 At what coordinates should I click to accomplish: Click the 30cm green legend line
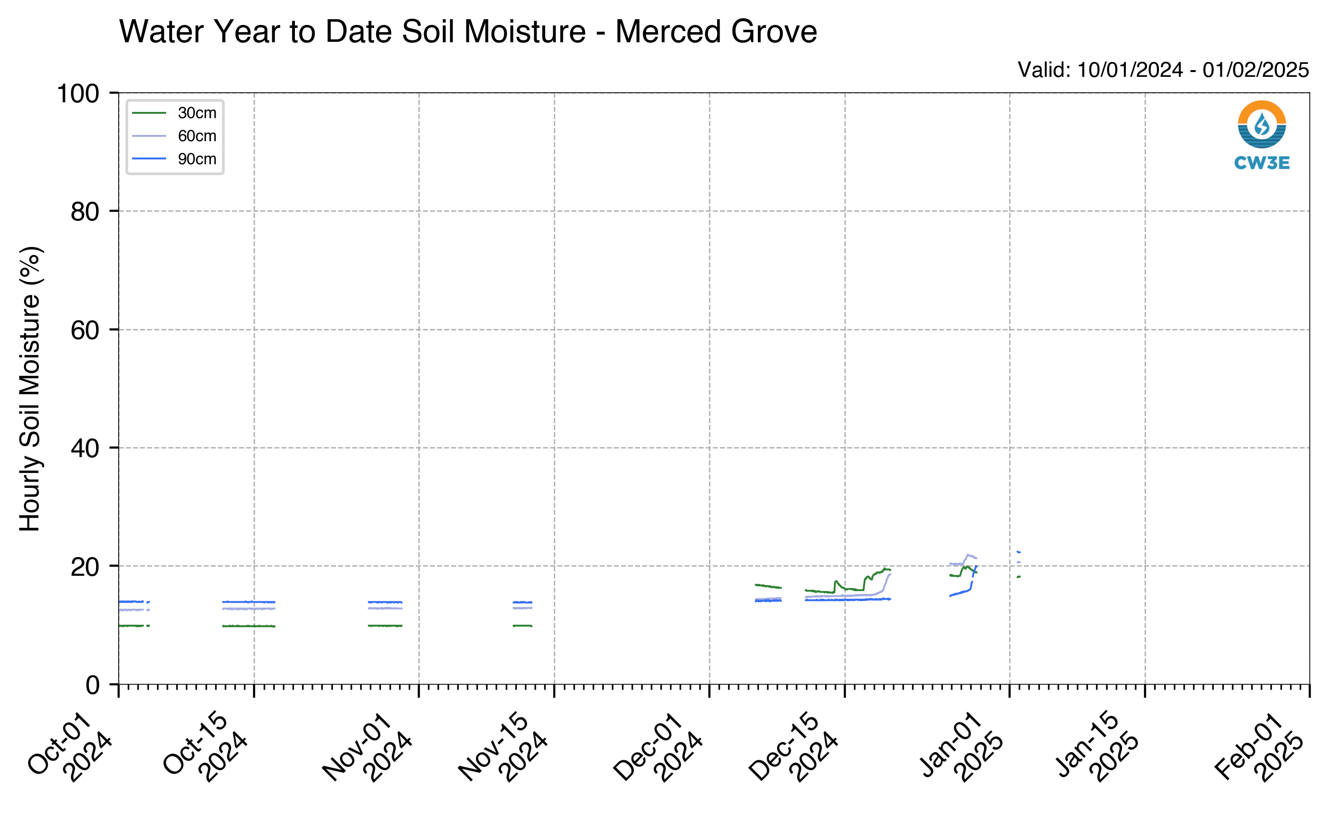coord(149,113)
